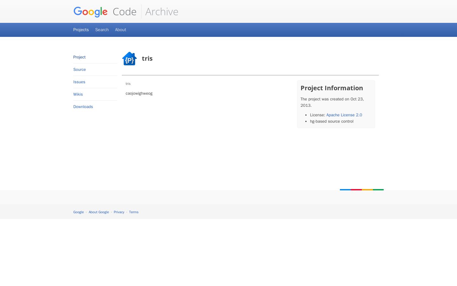Follow the Apache License 2.0 link
Image resolution: width=457 pixels, height=286 pixels.
coord(344,115)
